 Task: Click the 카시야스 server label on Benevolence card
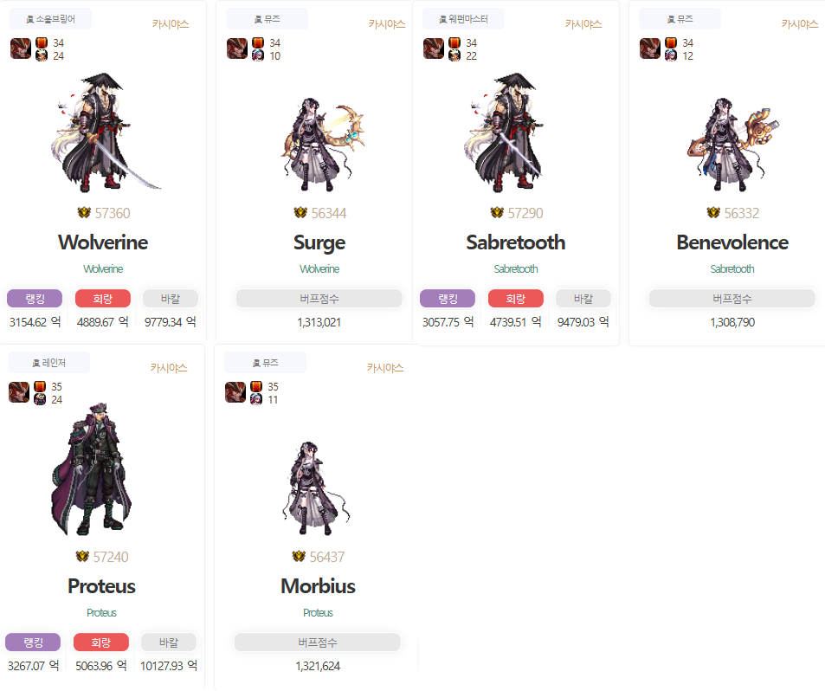[800, 23]
